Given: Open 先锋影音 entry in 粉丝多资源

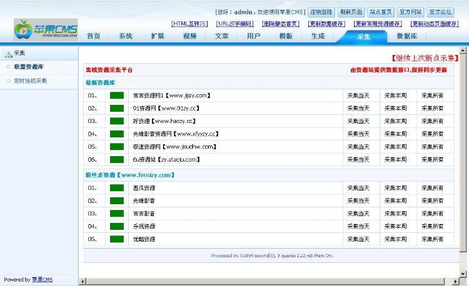Looking at the screenshot, I should pos(144,200).
